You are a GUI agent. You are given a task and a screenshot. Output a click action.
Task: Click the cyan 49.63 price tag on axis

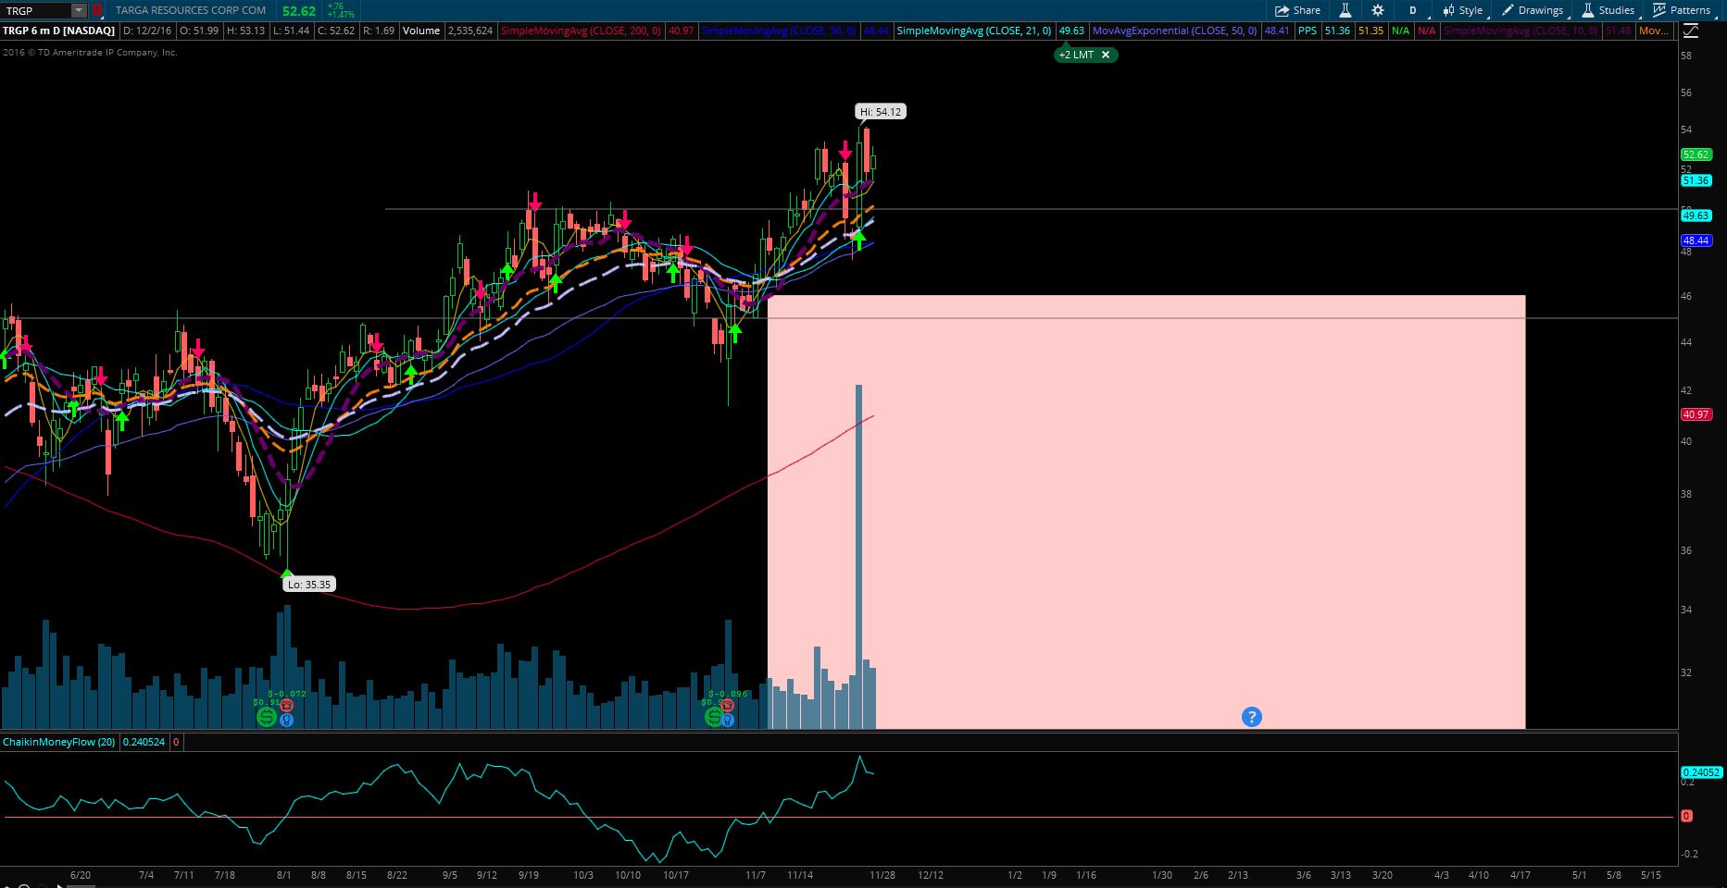coord(1696,216)
